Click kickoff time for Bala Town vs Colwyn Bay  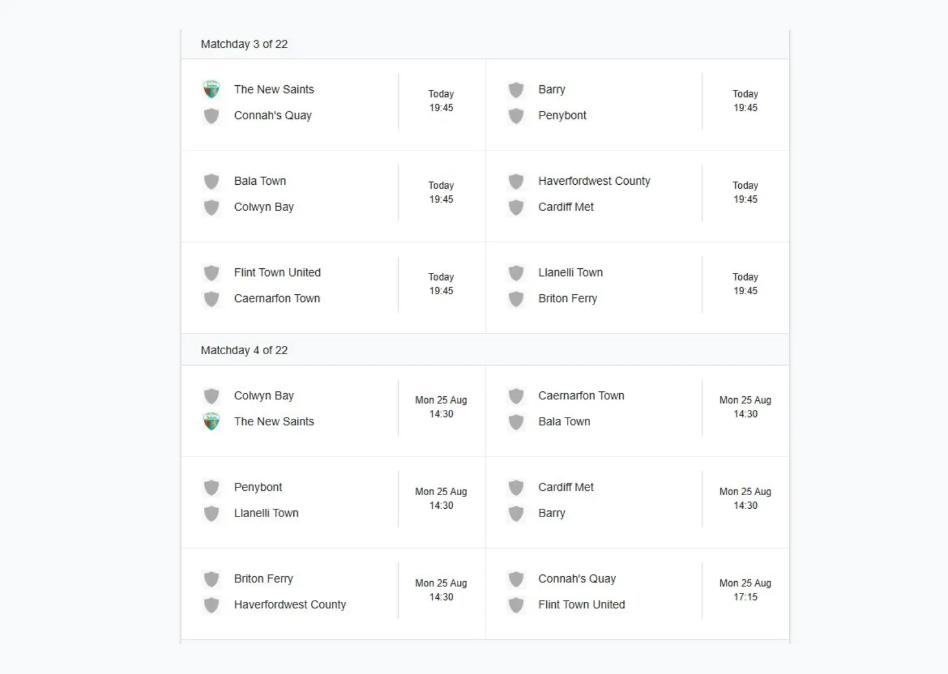click(x=441, y=192)
